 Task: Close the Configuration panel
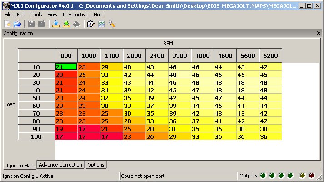(319, 33)
